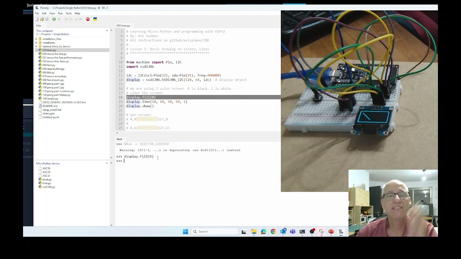Click the Ukraine flag toolbar icon
461x259 pixels.
(x=95, y=19)
